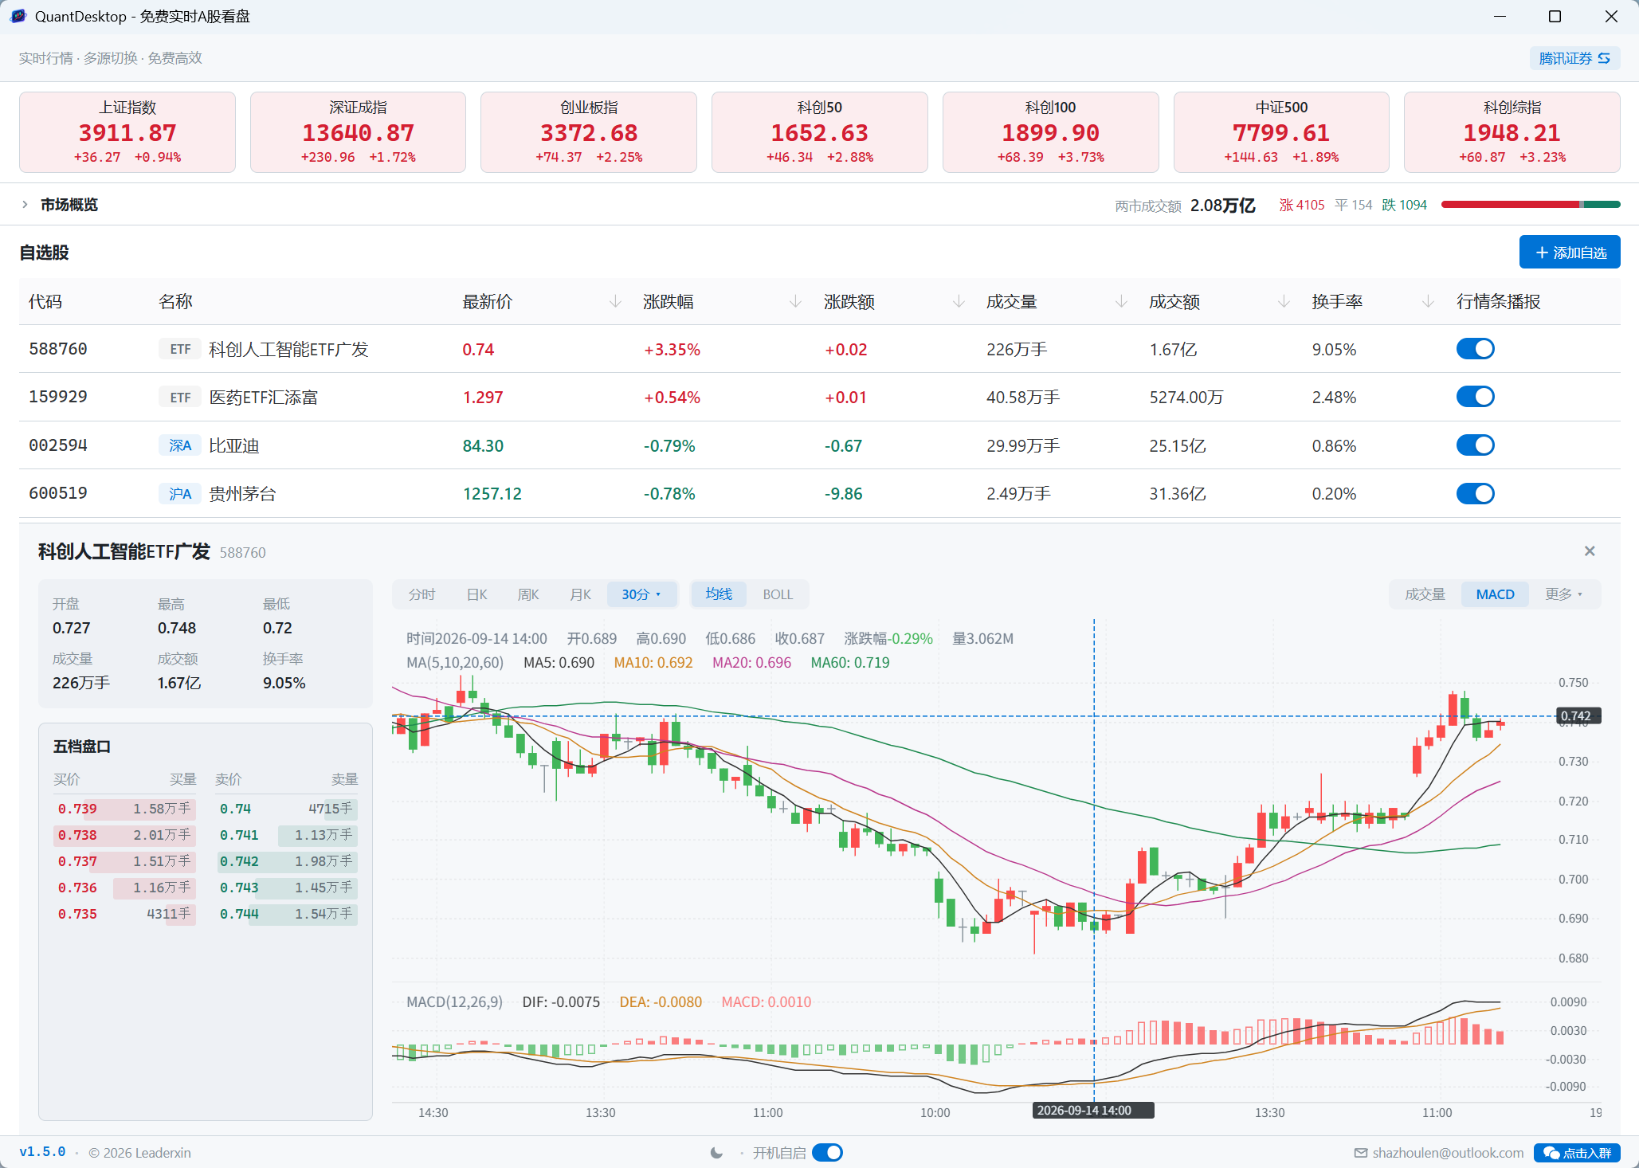Image resolution: width=1639 pixels, height=1168 pixels.
Task: Sort watchlist by 成交量 arrow icon
Action: click(x=1121, y=301)
